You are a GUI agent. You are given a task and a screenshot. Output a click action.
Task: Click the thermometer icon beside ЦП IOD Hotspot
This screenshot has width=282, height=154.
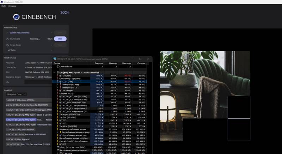(57, 90)
